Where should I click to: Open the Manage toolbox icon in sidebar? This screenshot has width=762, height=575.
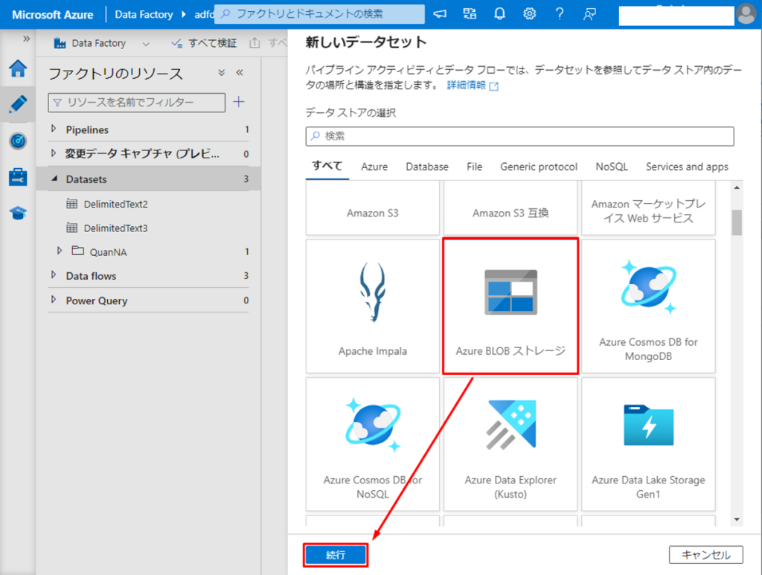(x=18, y=177)
